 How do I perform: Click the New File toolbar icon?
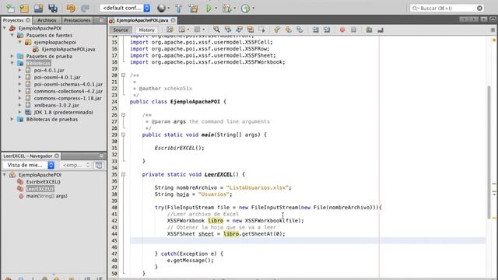(10, 9)
